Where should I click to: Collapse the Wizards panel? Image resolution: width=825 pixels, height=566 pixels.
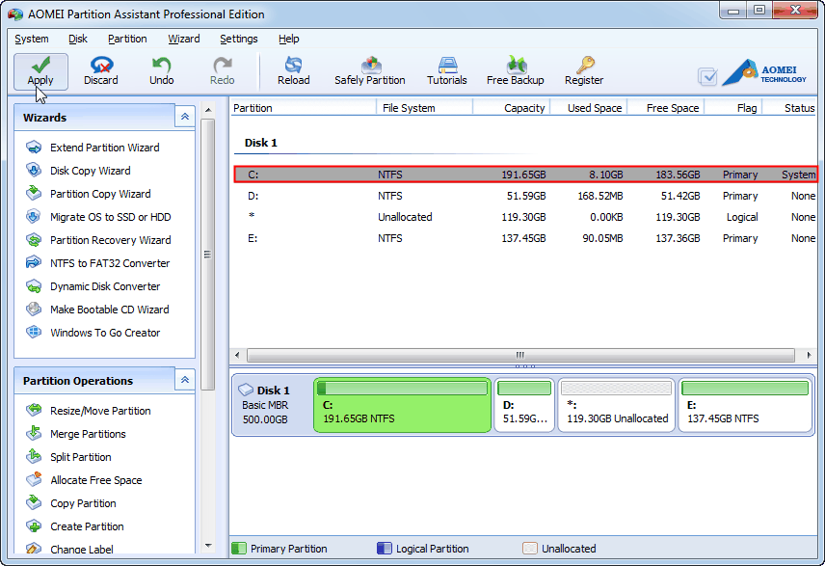pyautogui.click(x=185, y=117)
